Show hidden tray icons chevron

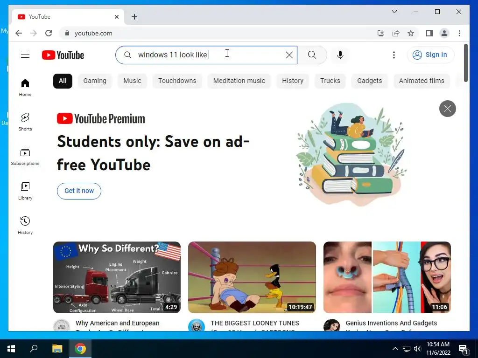[395, 349]
